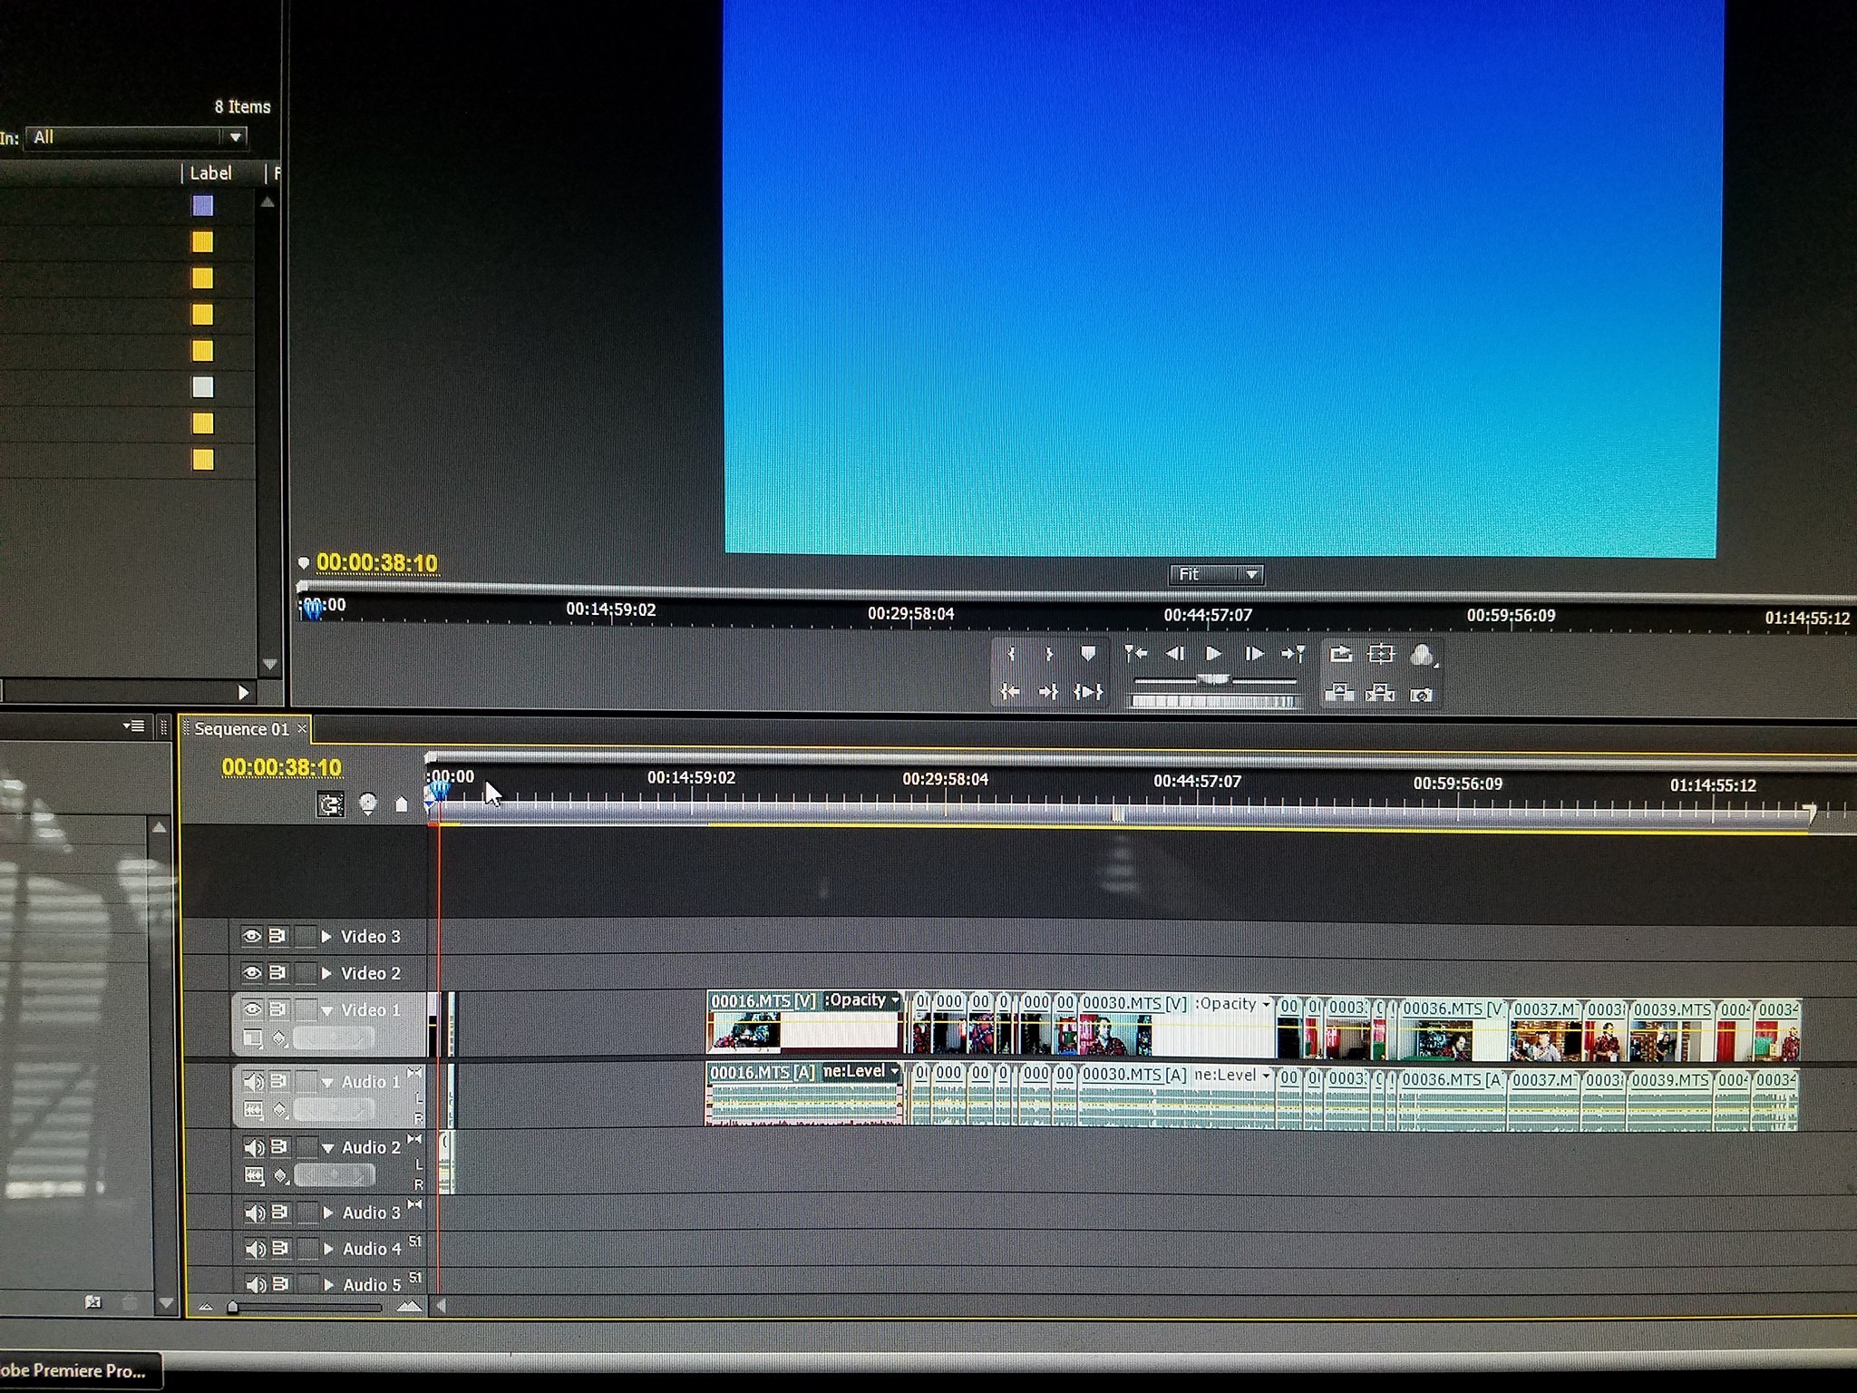Screen dimensions: 1857x1393
Task: Click the Extract button icon
Action: point(1380,694)
